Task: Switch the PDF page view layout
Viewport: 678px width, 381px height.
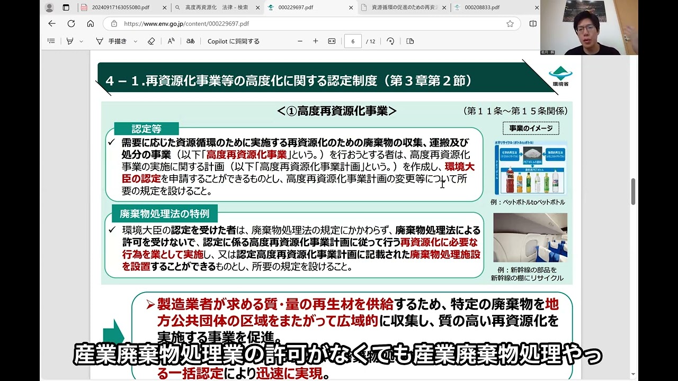Action: [x=410, y=41]
